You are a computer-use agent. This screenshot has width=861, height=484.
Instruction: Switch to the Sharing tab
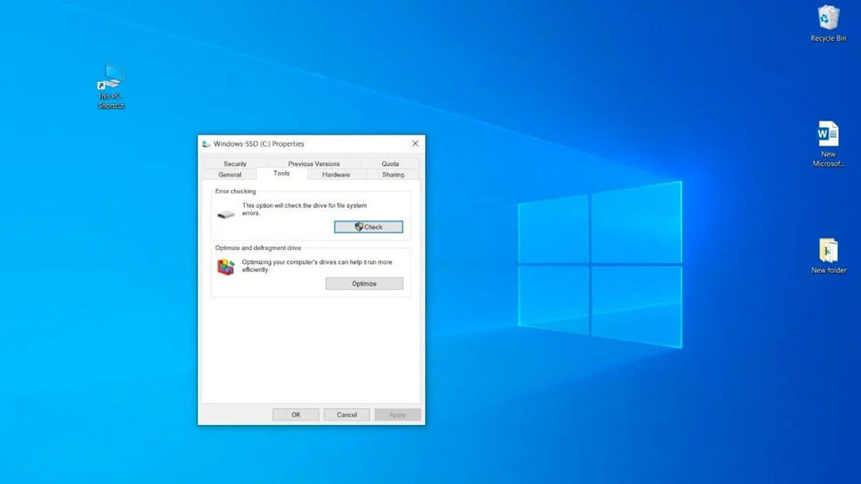point(393,175)
